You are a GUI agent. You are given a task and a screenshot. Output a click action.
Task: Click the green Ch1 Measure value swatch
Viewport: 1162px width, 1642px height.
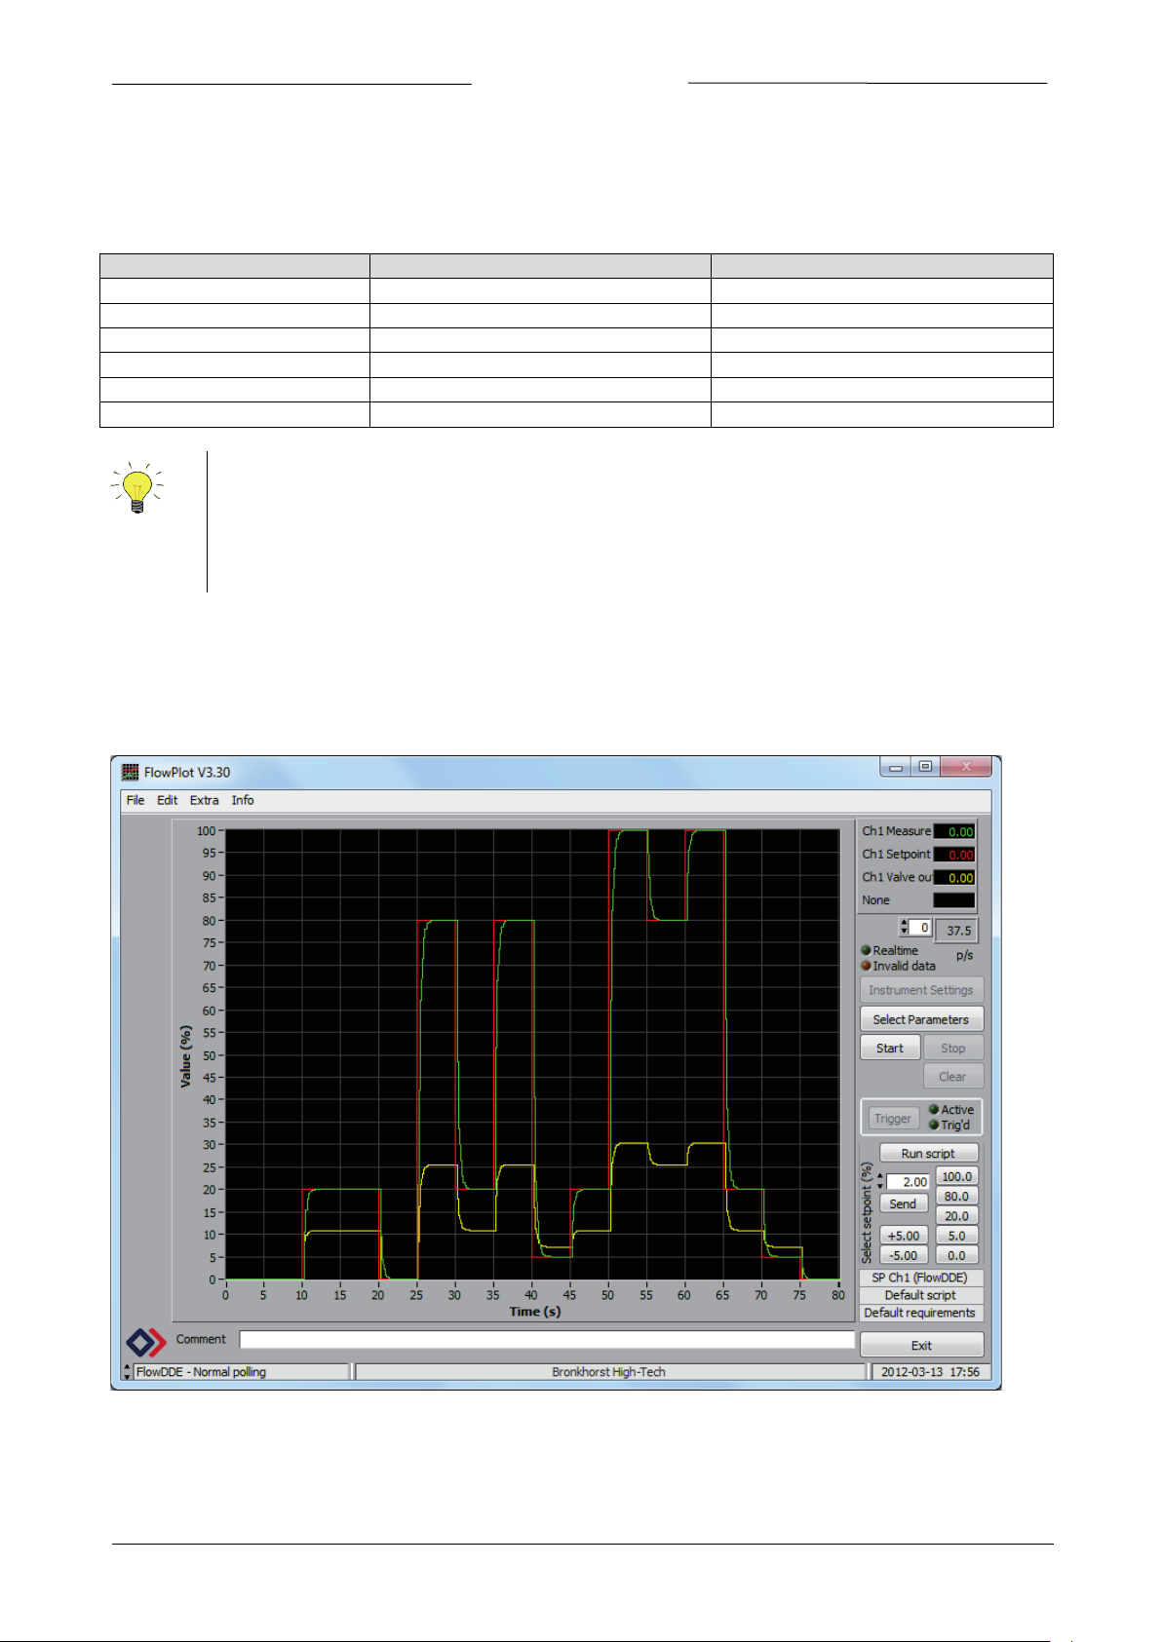954,831
